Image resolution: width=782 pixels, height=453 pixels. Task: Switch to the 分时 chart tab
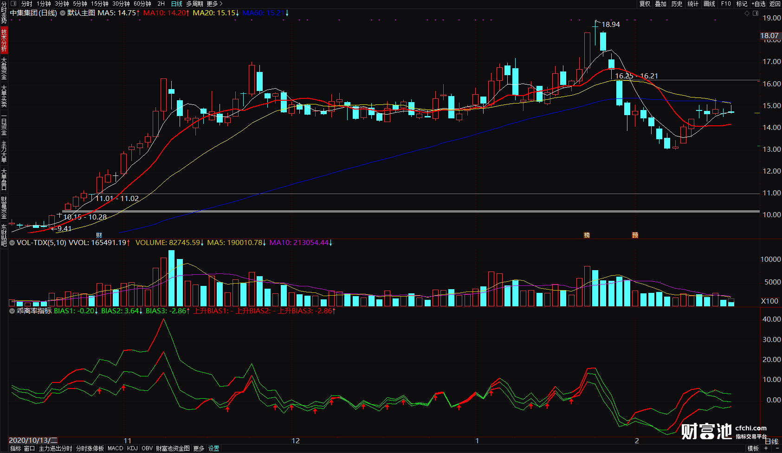coord(27,4)
